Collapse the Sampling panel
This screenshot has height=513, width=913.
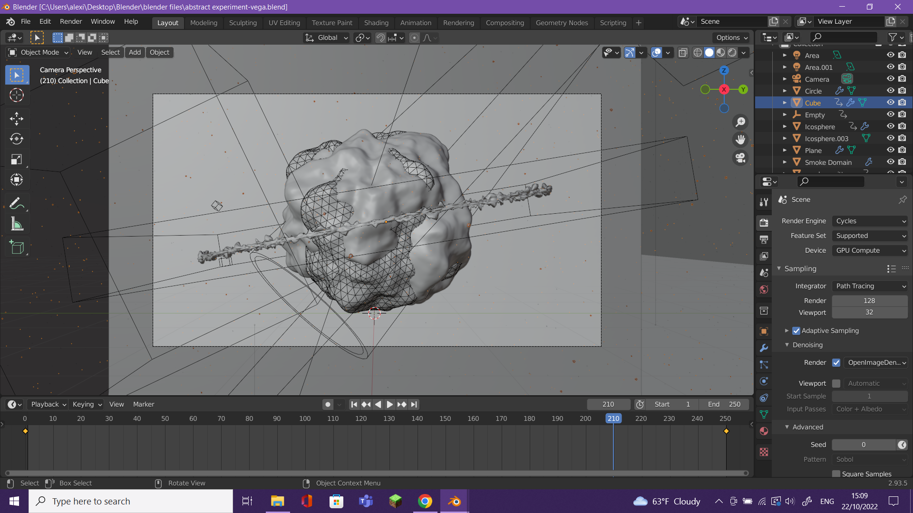(x=800, y=268)
